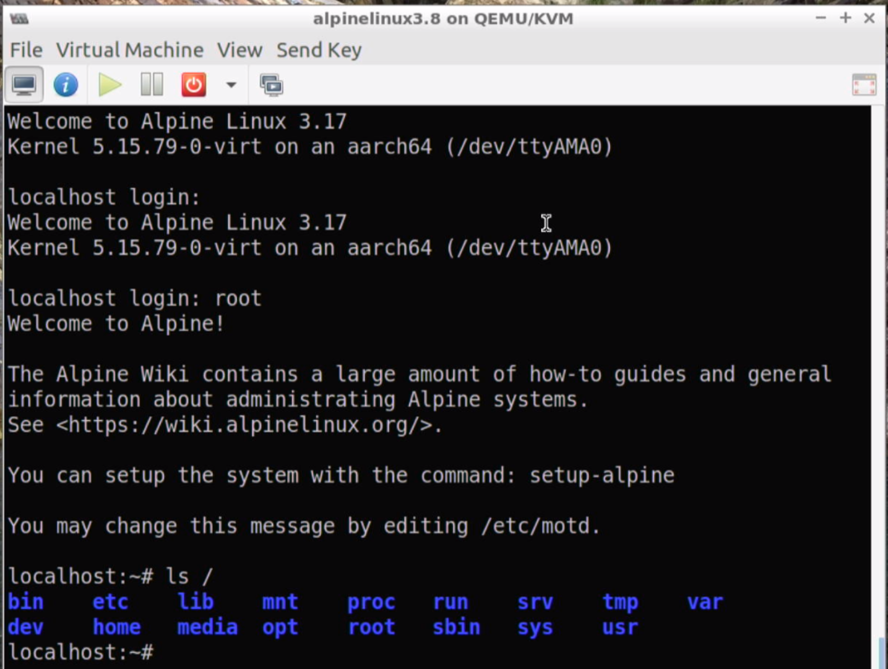The width and height of the screenshot is (888, 669).
Task: Click the 'run' directory name
Action: [x=450, y=602]
